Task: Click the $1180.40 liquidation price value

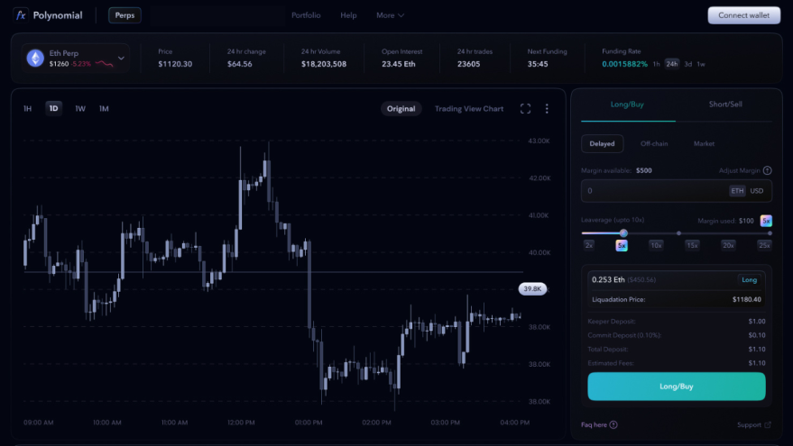Action: coord(746,299)
